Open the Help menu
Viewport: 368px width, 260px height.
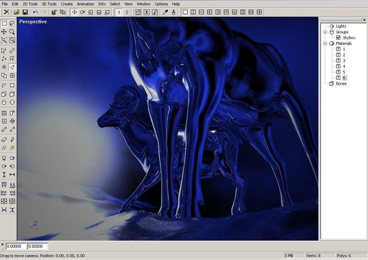[x=176, y=4]
